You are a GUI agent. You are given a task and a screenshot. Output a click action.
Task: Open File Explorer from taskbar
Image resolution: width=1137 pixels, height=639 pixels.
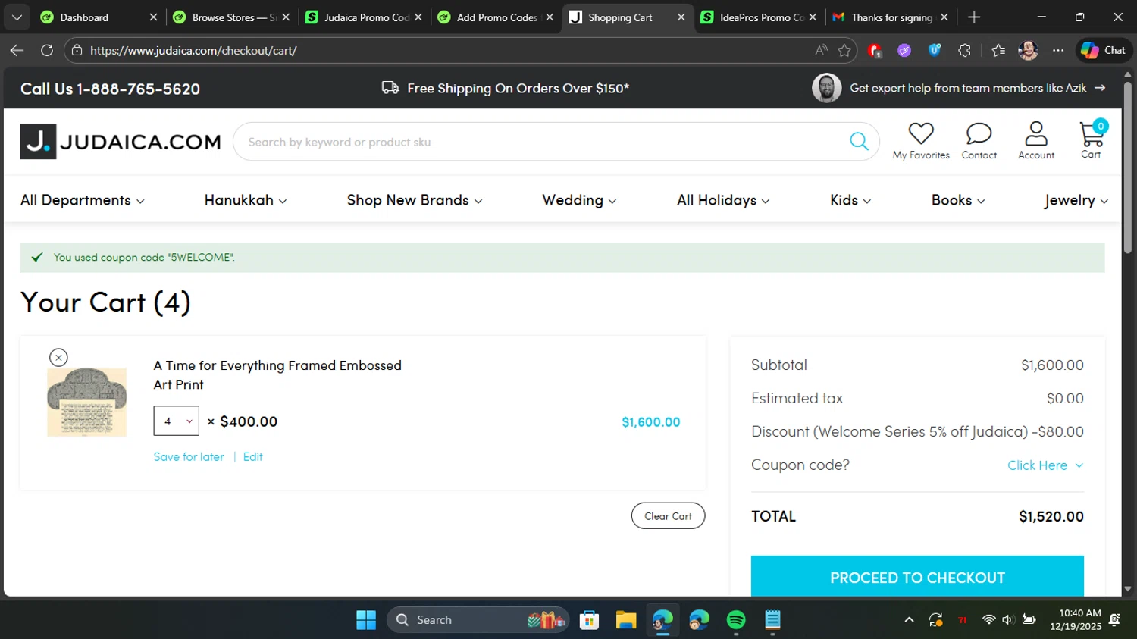click(x=625, y=620)
